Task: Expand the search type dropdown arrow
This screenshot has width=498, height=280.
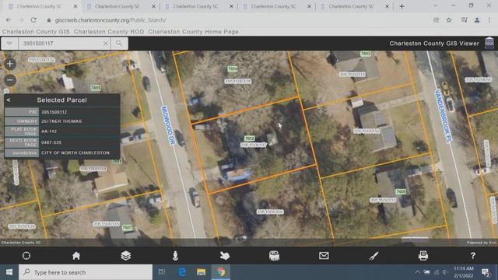Action: click(x=9, y=44)
